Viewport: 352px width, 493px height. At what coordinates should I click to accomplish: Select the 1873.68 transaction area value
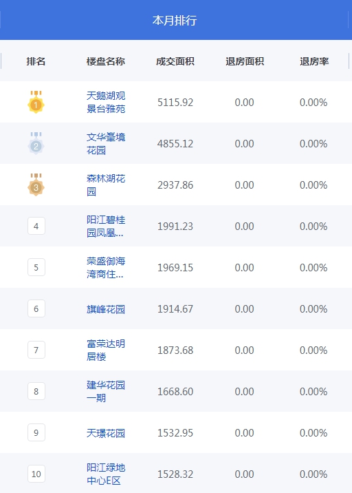point(175,350)
